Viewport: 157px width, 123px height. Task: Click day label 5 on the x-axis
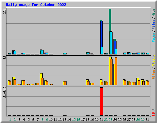(29, 120)
